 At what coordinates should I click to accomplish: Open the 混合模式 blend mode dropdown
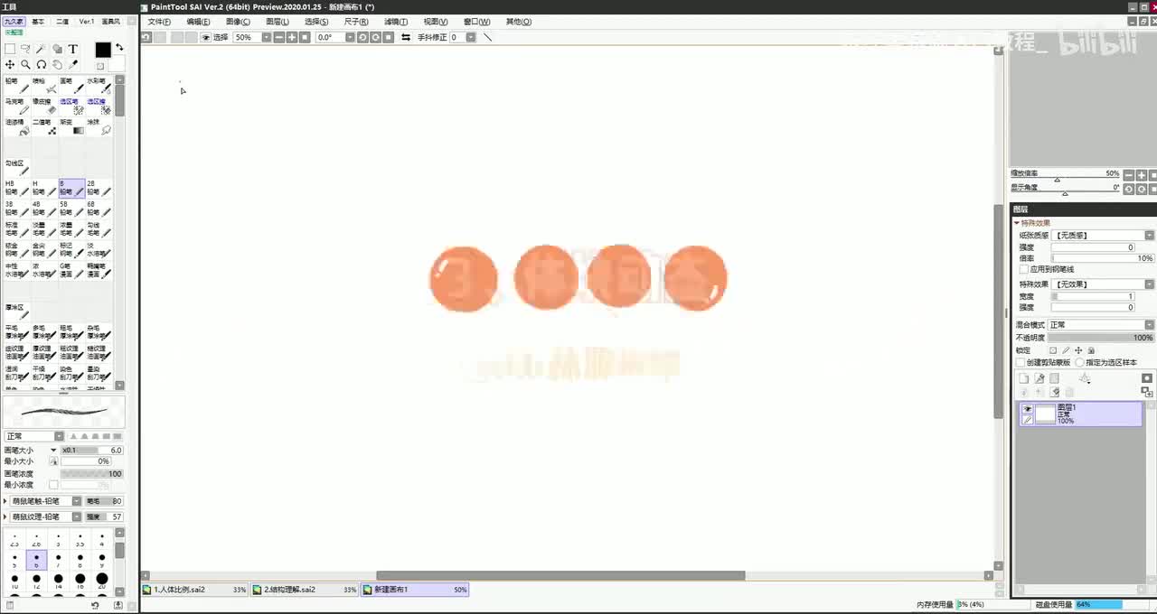(x=1150, y=325)
